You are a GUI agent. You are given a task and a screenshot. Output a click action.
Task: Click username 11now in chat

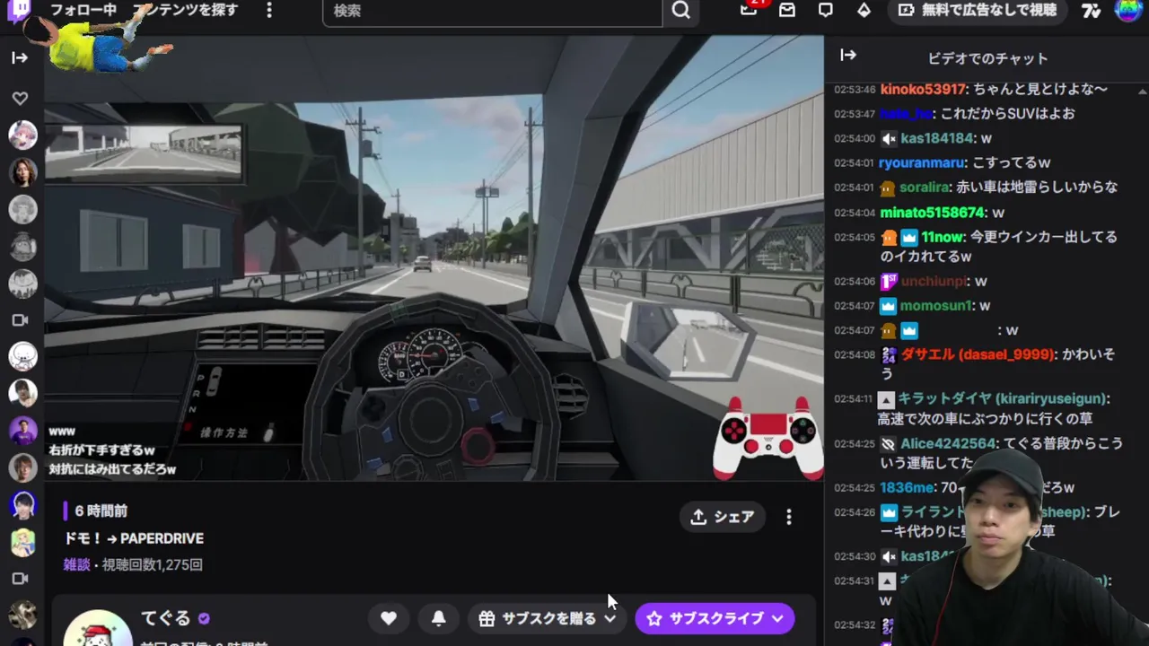coord(943,237)
